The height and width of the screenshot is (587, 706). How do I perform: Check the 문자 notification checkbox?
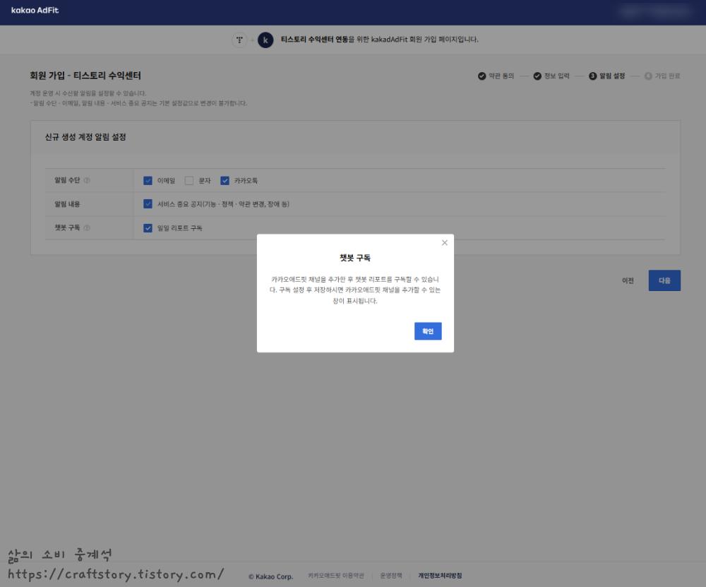[189, 181]
